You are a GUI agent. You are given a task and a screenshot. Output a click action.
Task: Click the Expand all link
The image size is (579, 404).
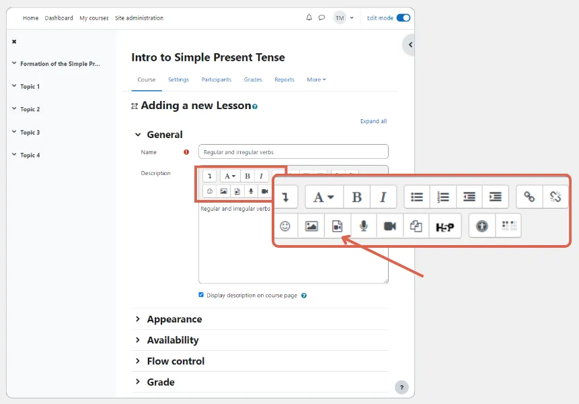373,121
